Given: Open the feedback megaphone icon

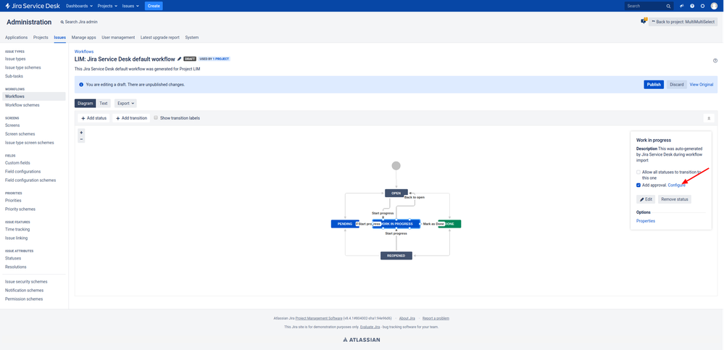Looking at the screenshot, I should pyautogui.click(x=681, y=6).
